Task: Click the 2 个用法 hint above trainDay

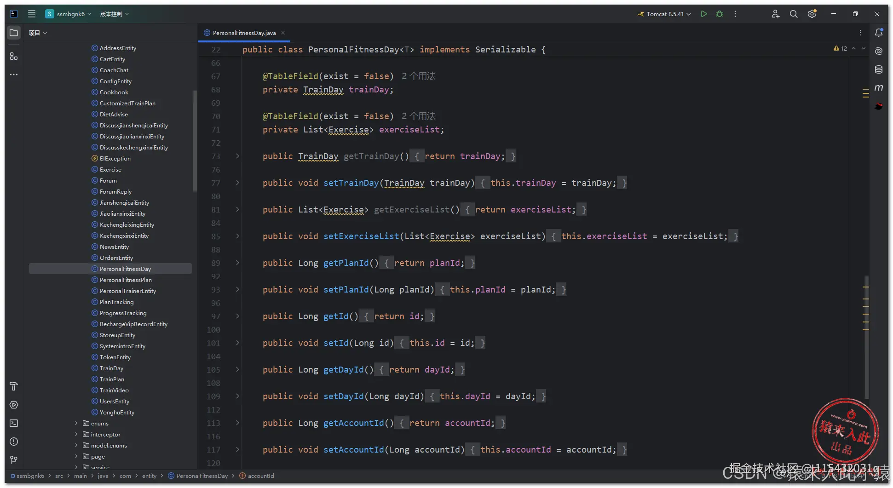Action: point(418,76)
